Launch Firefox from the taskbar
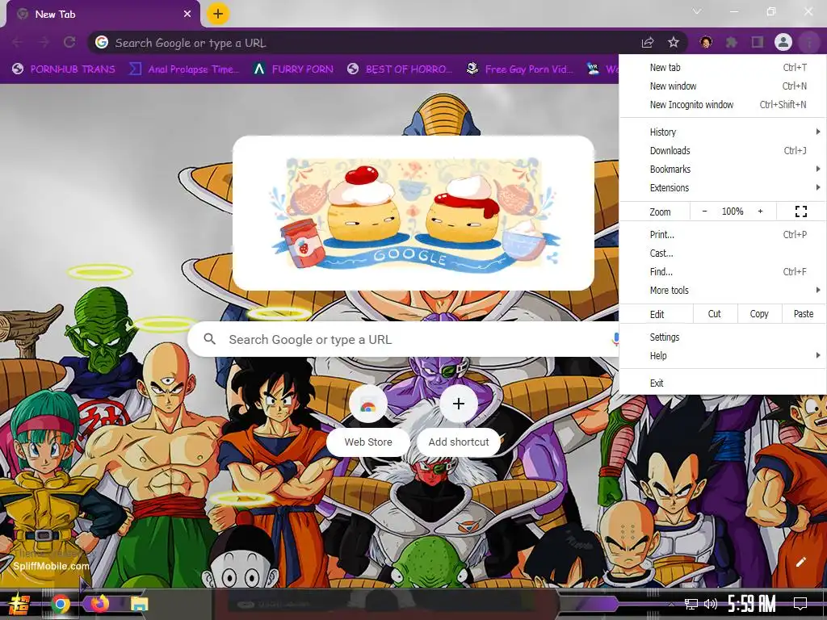 (99, 604)
